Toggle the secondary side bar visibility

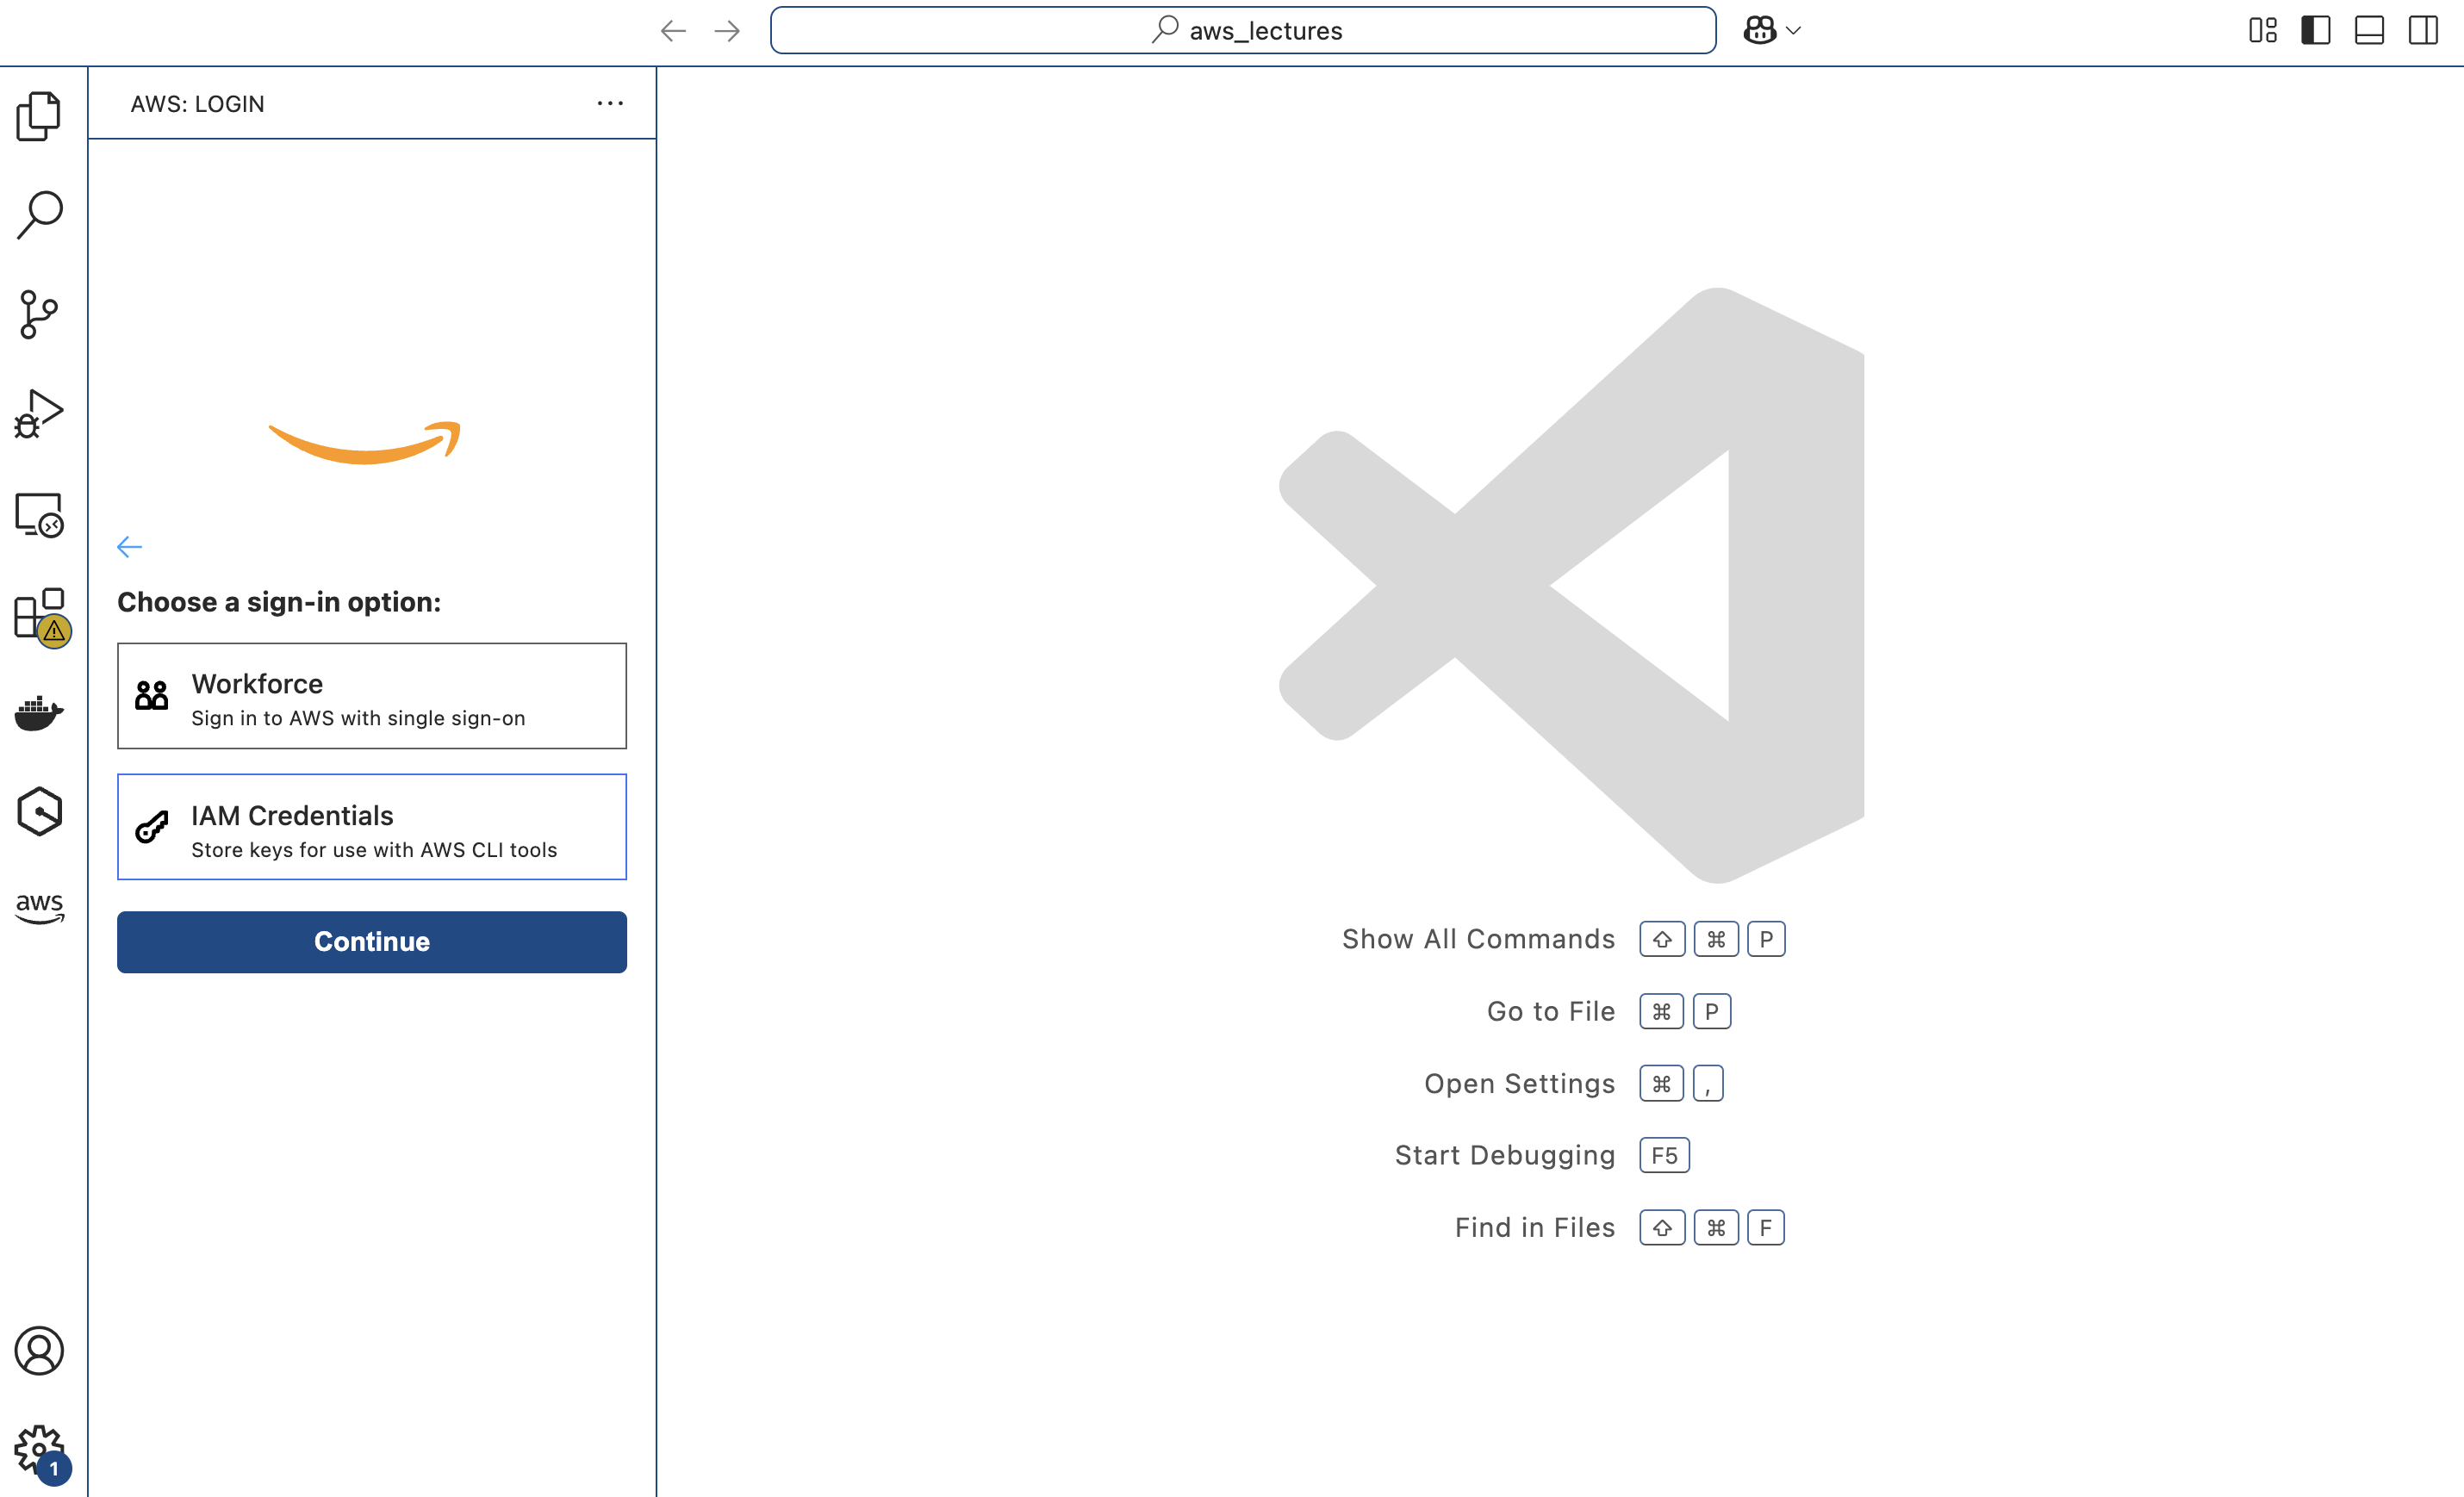[x=2423, y=30]
